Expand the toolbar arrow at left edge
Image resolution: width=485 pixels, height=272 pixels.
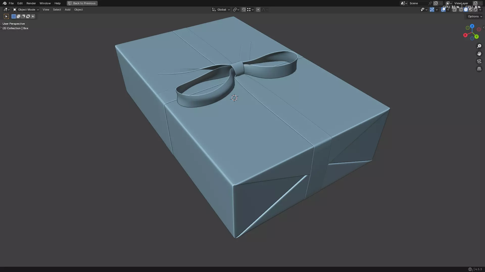point(1,27)
